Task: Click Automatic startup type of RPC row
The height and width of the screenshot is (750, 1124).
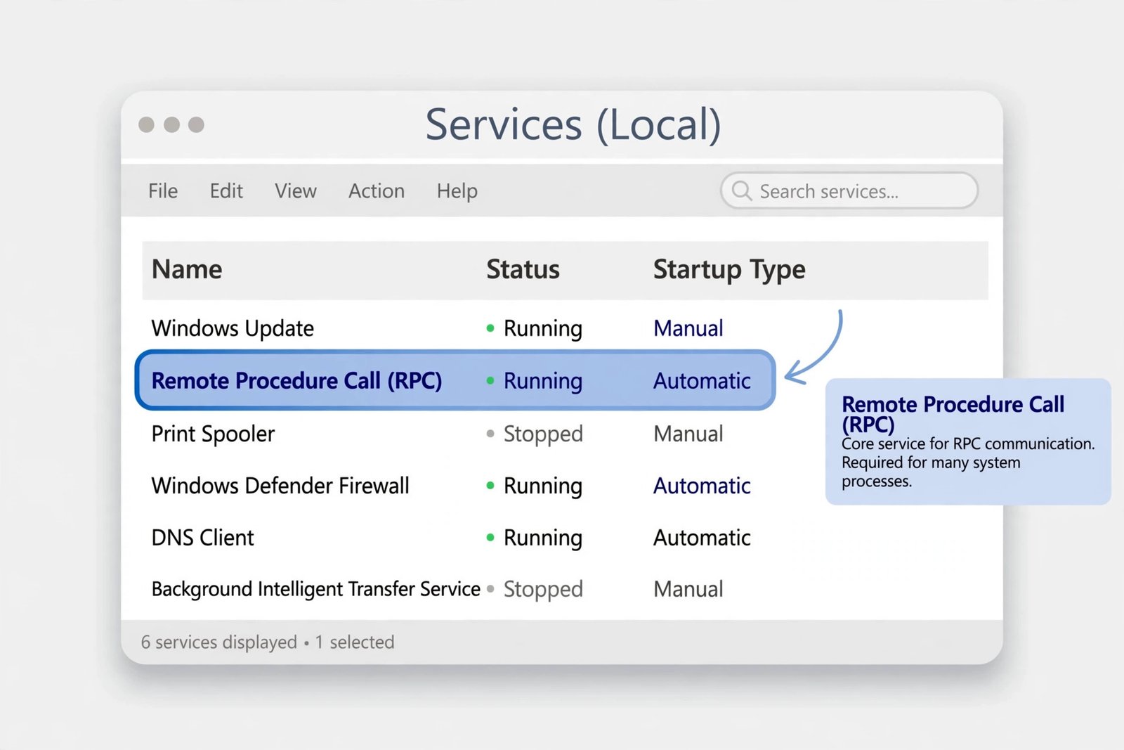Action: coord(702,381)
